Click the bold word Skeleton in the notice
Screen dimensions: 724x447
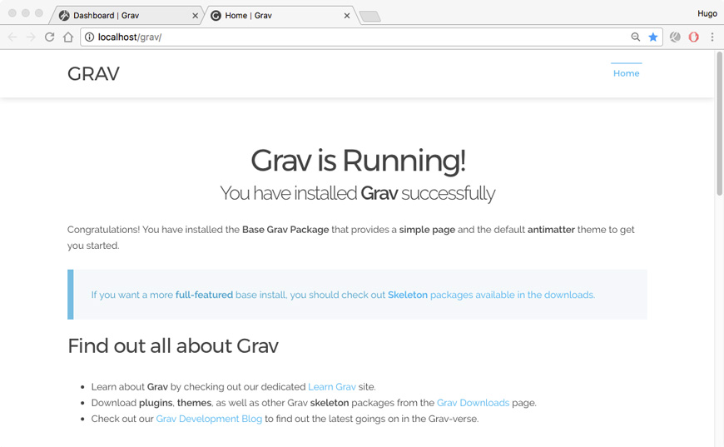coord(407,295)
